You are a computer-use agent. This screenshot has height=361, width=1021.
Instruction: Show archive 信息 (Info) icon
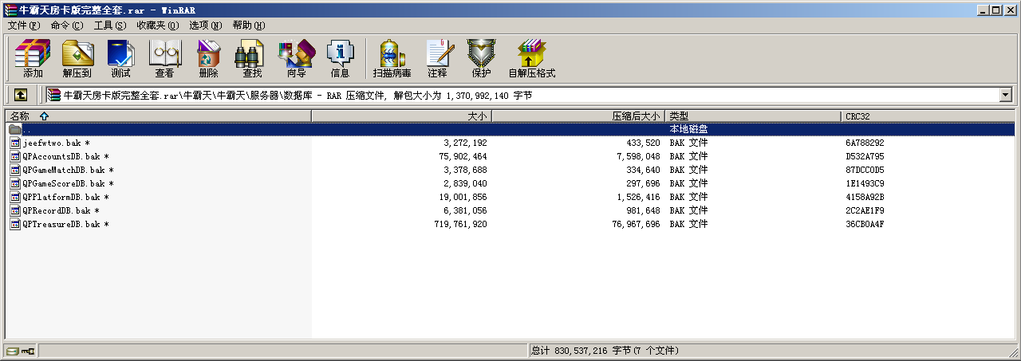tap(340, 58)
